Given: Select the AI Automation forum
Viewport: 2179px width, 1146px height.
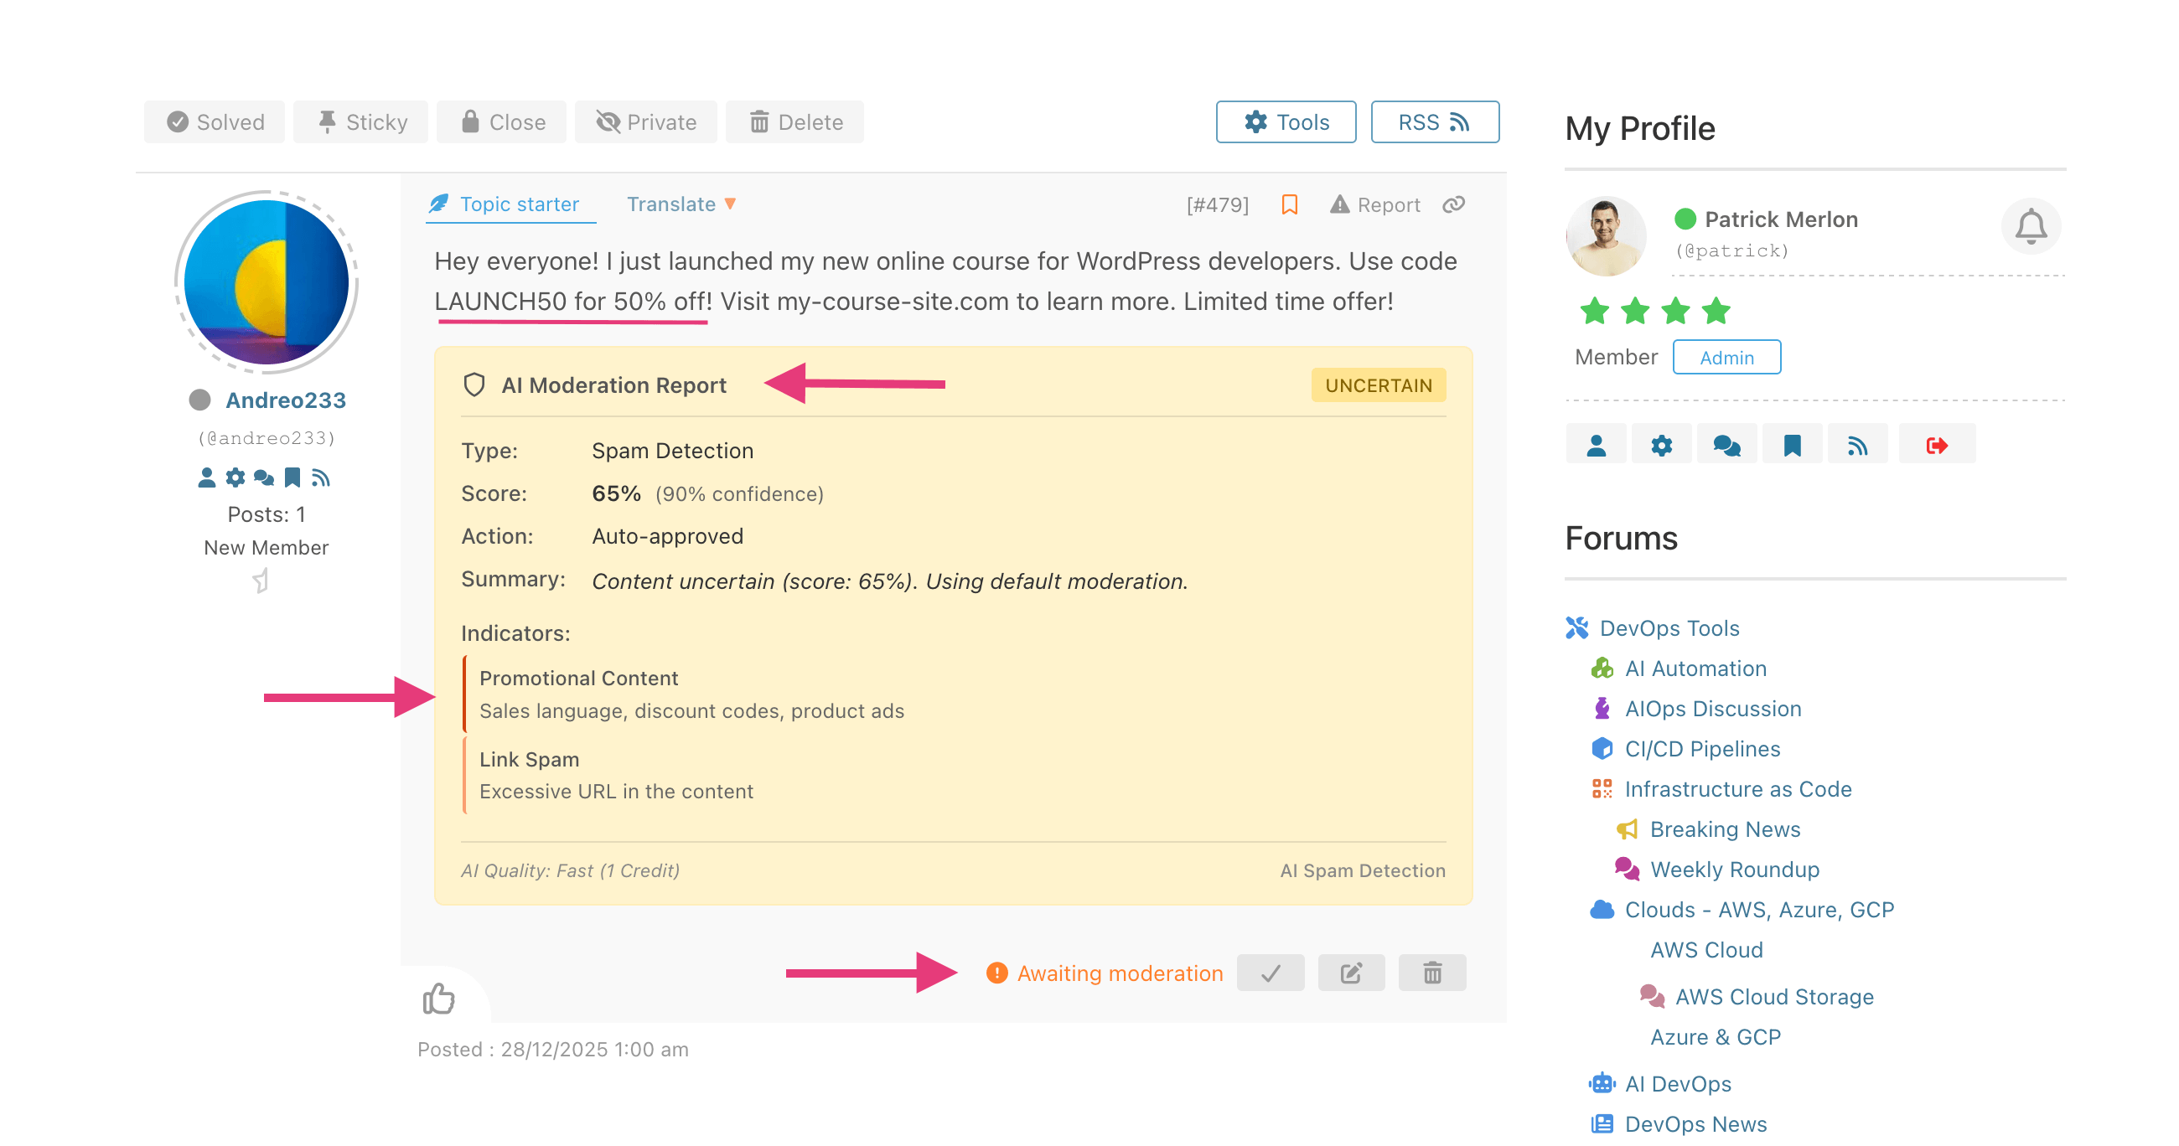Looking at the screenshot, I should click(1695, 668).
